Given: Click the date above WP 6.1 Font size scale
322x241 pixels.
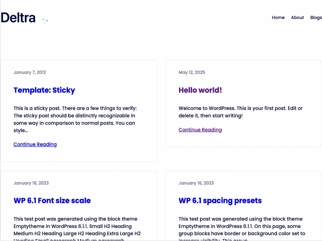Looking at the screenshot, I should [31, 183].
